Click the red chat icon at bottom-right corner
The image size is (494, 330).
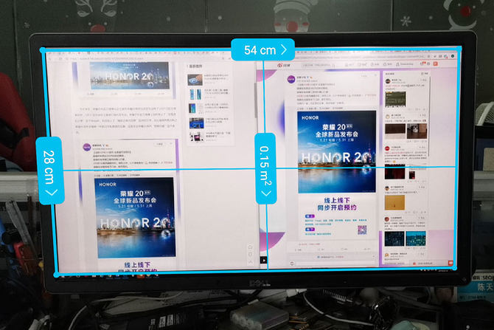(x=450, y=263)
